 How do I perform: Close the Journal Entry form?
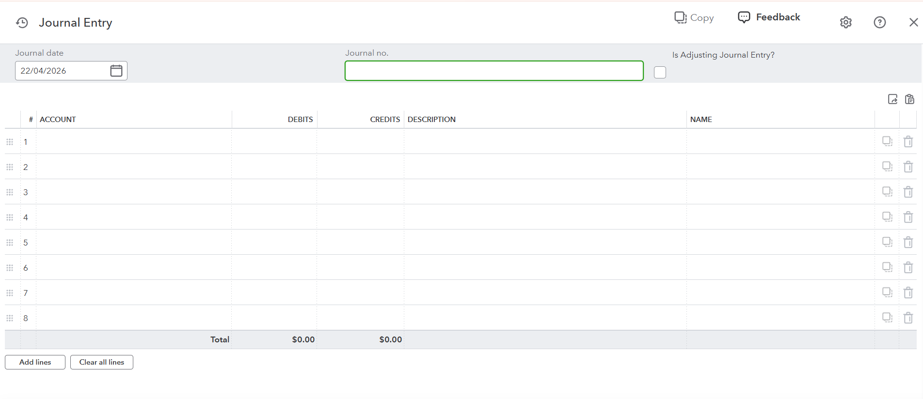pos(913,23)
